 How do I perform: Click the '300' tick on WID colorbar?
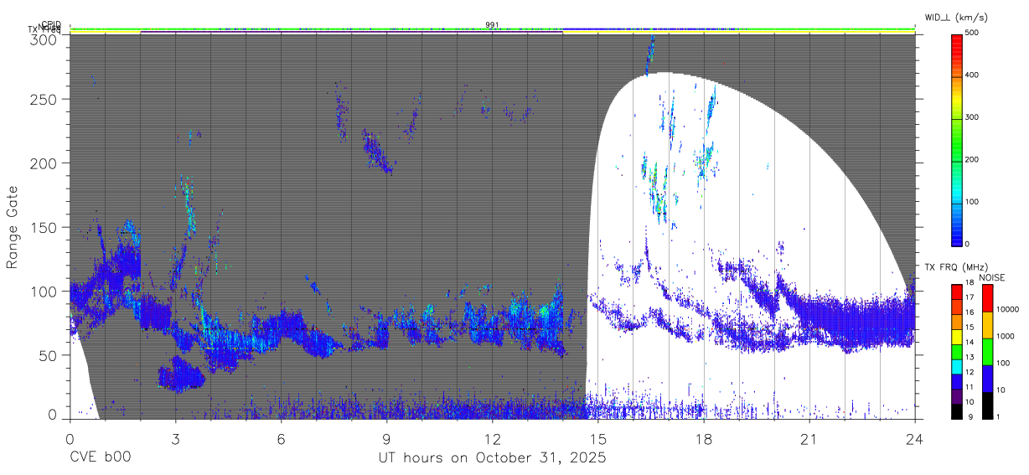(x=973, y=117)
